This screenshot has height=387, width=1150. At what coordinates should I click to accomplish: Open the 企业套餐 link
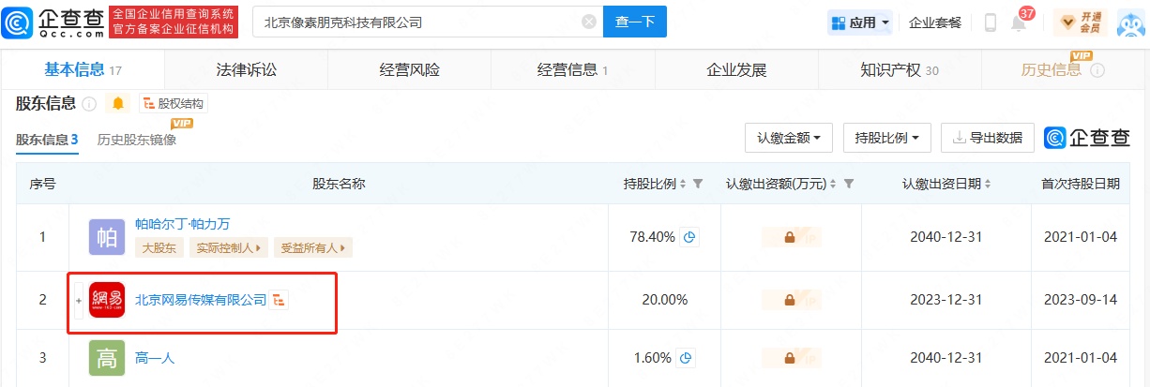tap(935, 22)
